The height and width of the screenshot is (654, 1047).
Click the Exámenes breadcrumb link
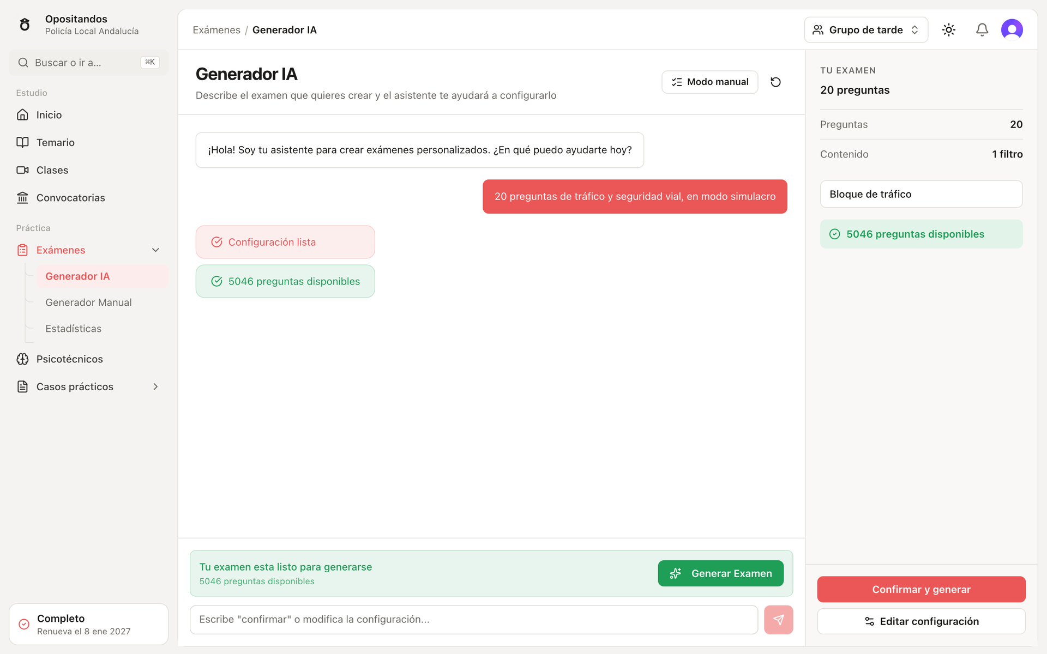(216, 30)
